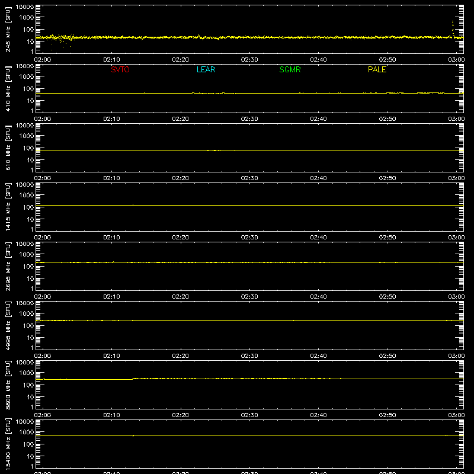Click 02:30 tick label under 8800 MHz panel
Viewport: 474px width, 474px height.
[x=249, y=415]
